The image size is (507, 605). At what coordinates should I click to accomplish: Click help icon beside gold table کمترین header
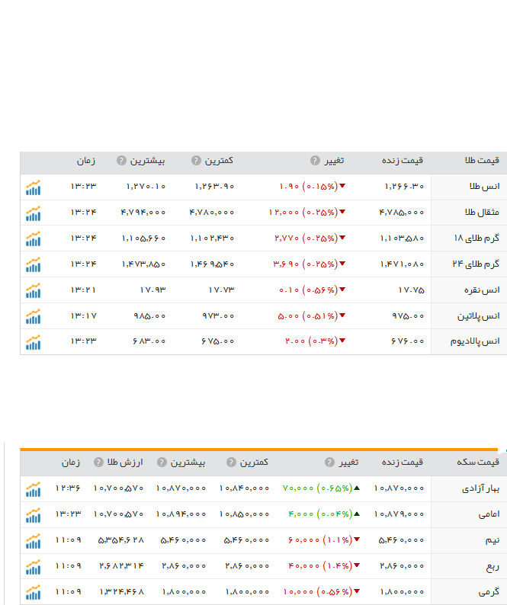[x=196, y=161]
